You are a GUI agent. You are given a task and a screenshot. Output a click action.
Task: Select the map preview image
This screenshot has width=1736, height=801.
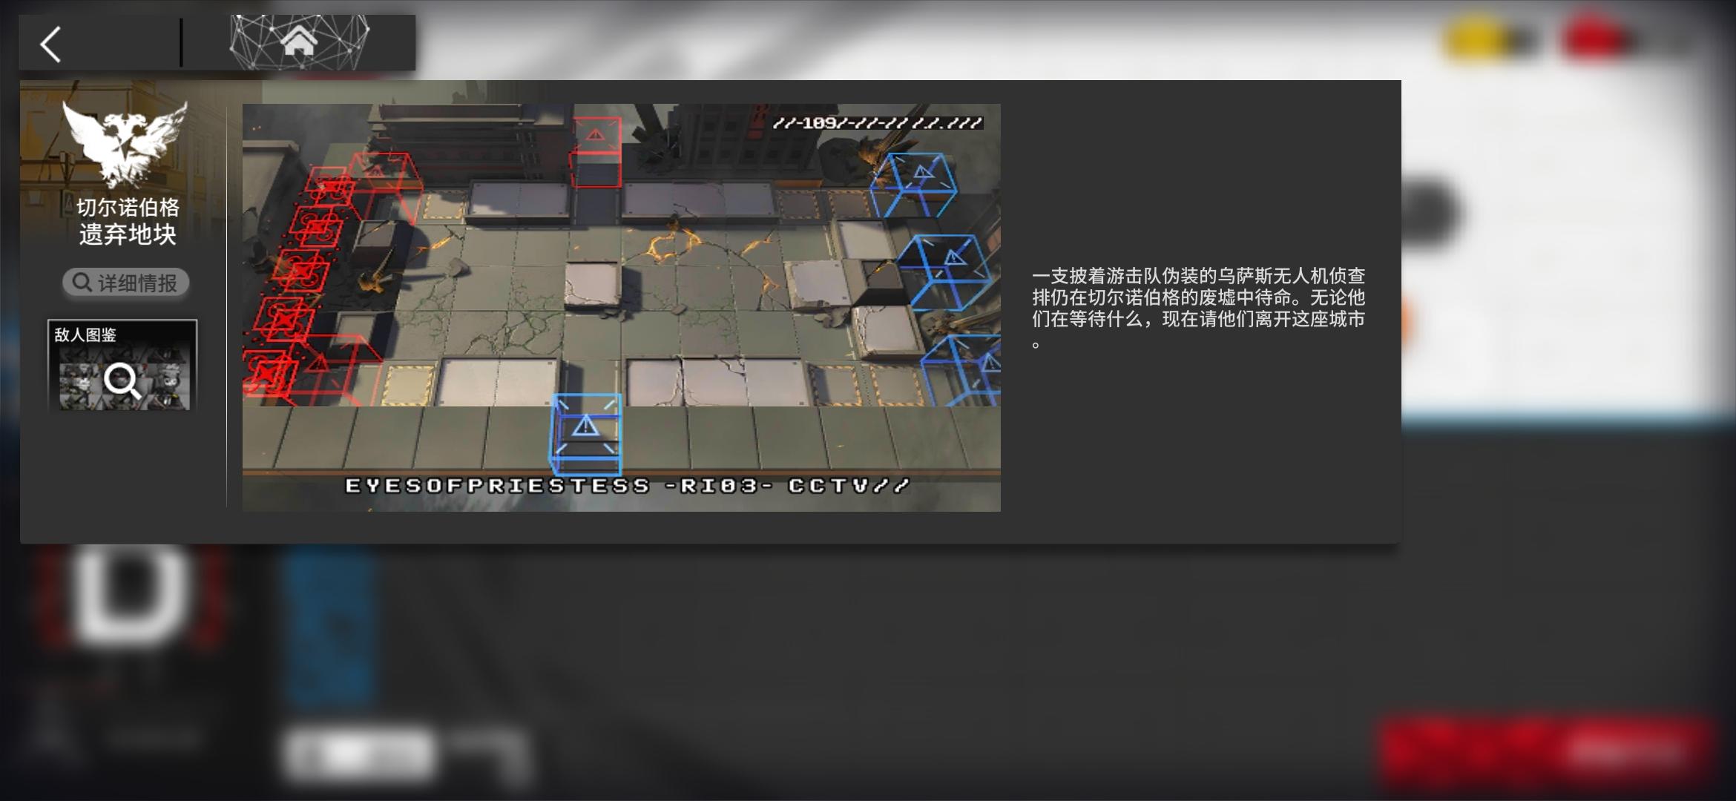pos(621,307)
